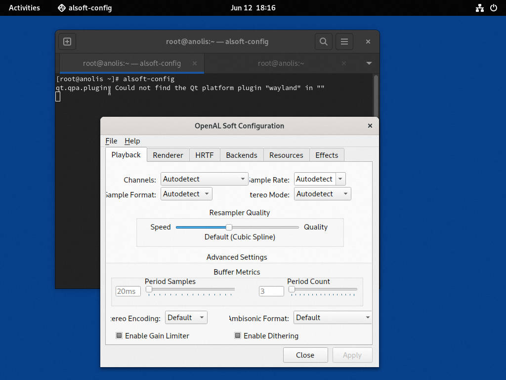Open the Ambisonic Format dropdown
Screen dimensions: 506x380
click(x=333, y=318)
